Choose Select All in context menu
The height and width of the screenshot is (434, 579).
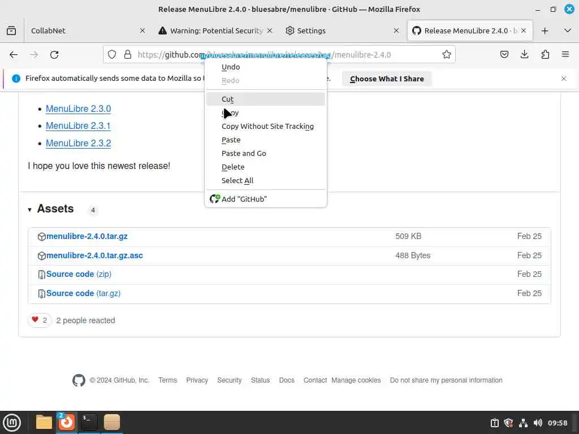266,180
